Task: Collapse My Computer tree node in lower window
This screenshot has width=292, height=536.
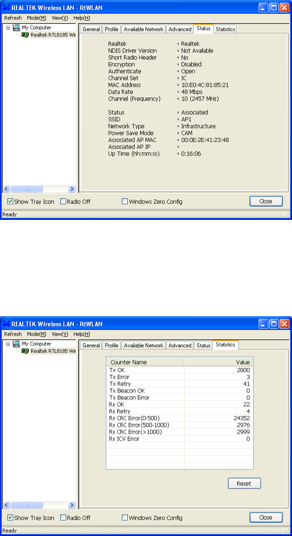Action: click(8, 344)
